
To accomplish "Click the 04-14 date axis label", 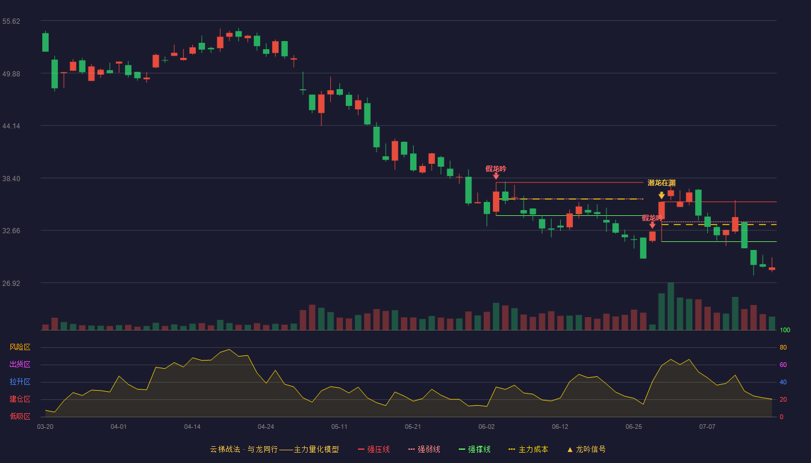I will click(192, 427).
